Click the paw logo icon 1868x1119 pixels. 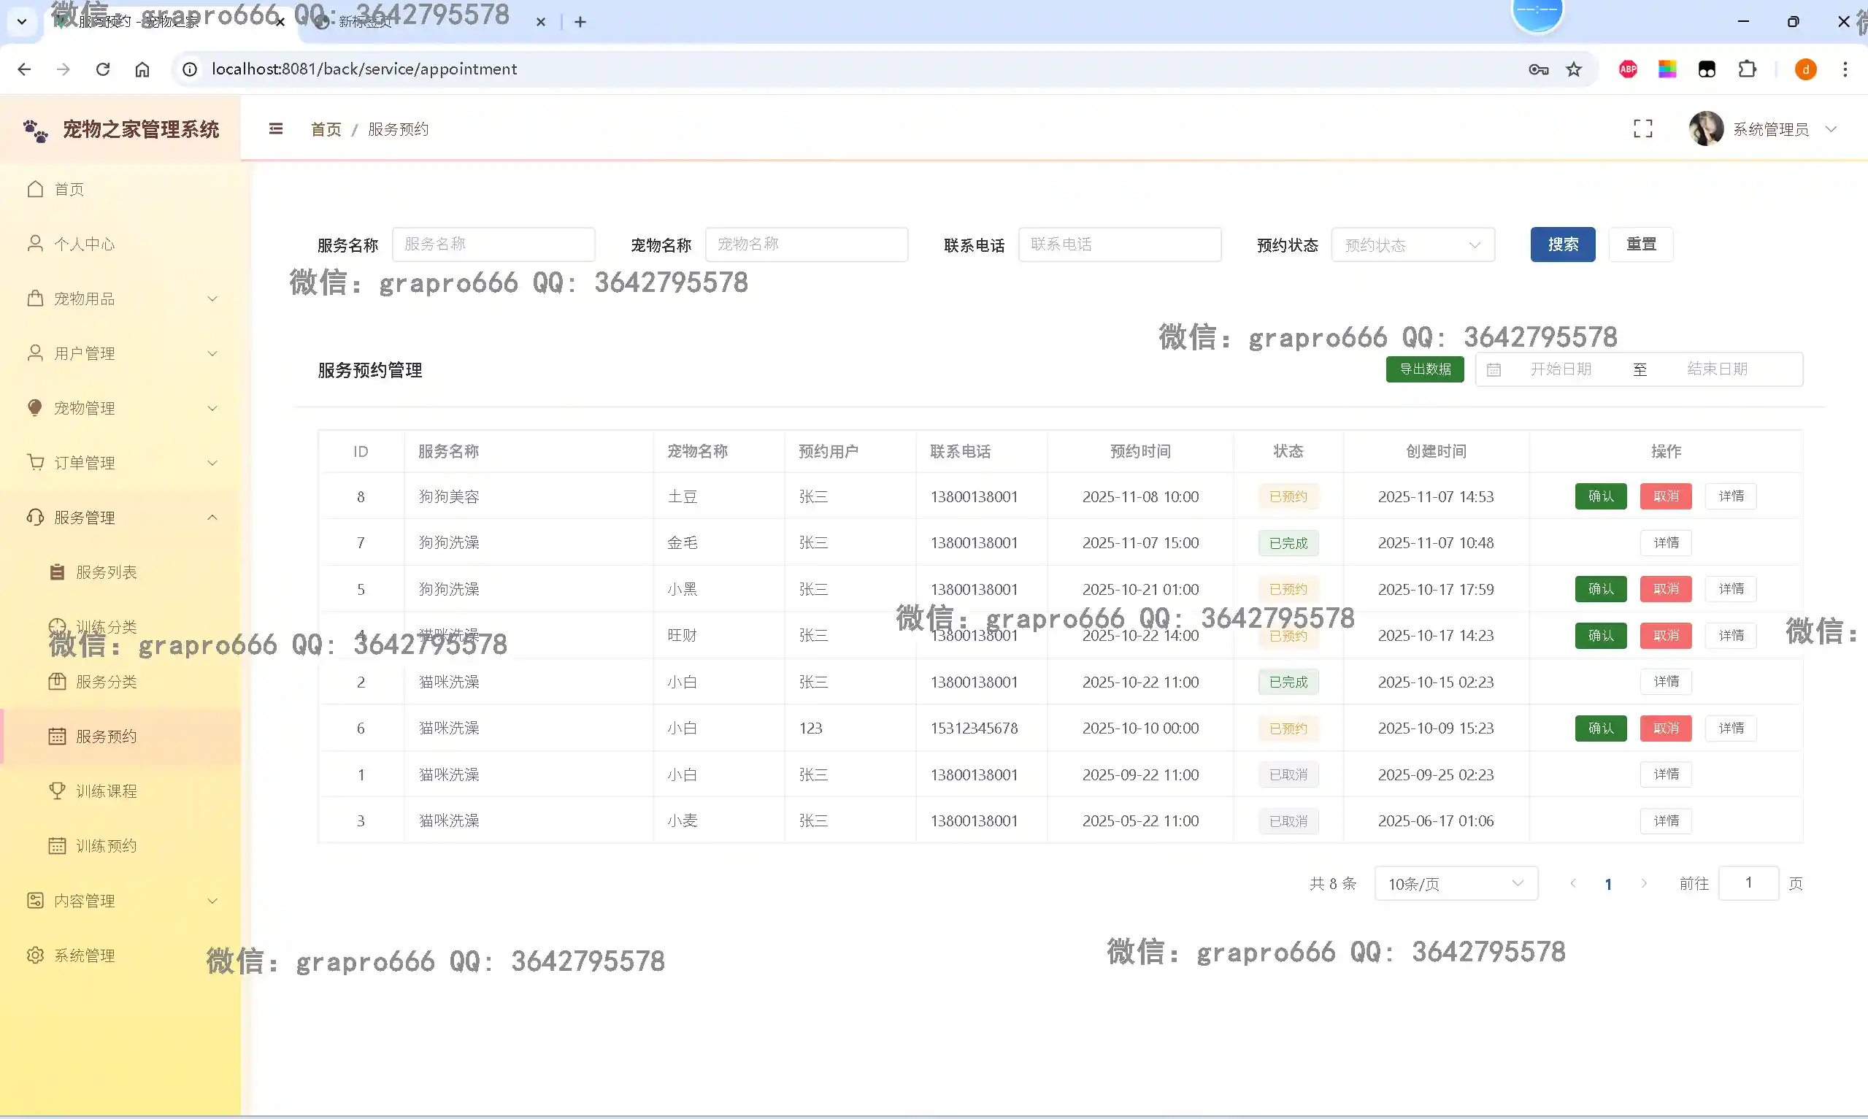(x=36, y=131)
